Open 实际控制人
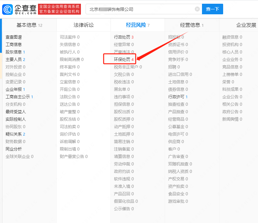Viewport: 258px width, 223px height. coord(16,119)
